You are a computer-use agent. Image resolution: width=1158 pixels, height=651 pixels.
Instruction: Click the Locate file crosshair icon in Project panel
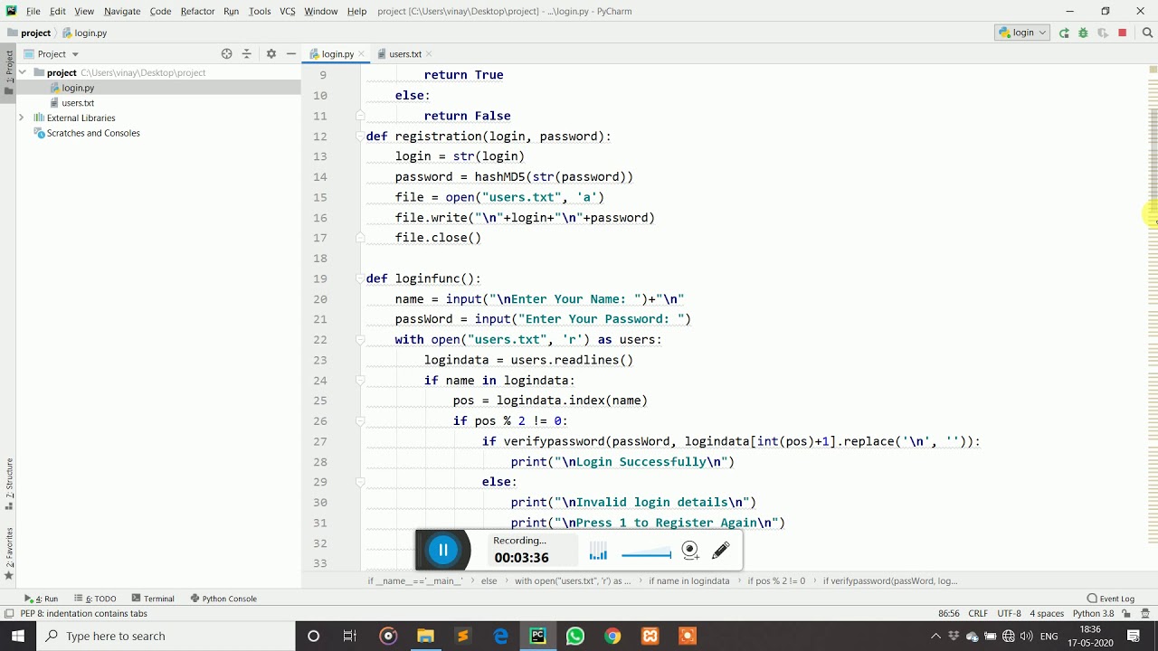click(226, 53)
